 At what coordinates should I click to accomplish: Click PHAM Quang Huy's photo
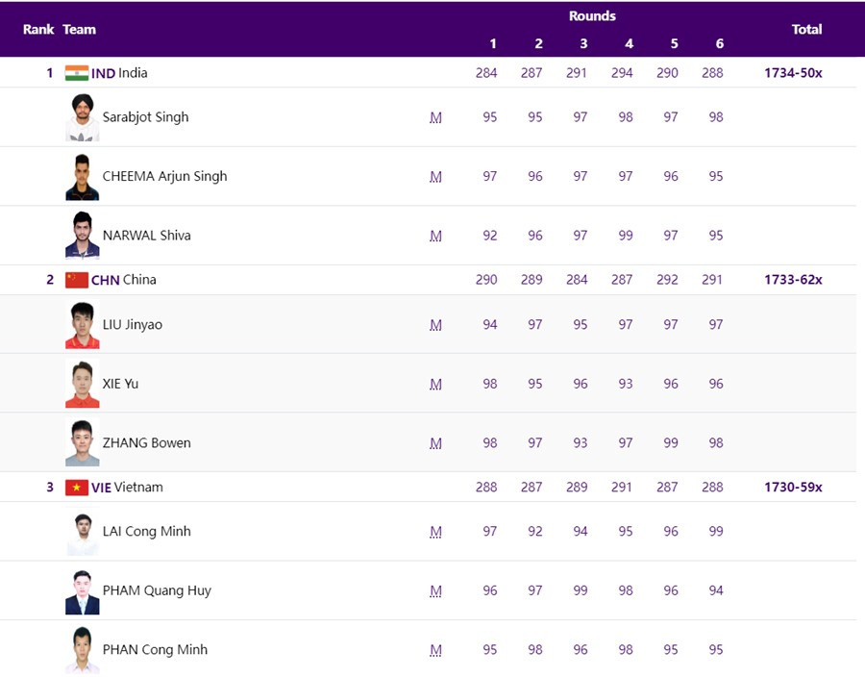click(83, 591)
